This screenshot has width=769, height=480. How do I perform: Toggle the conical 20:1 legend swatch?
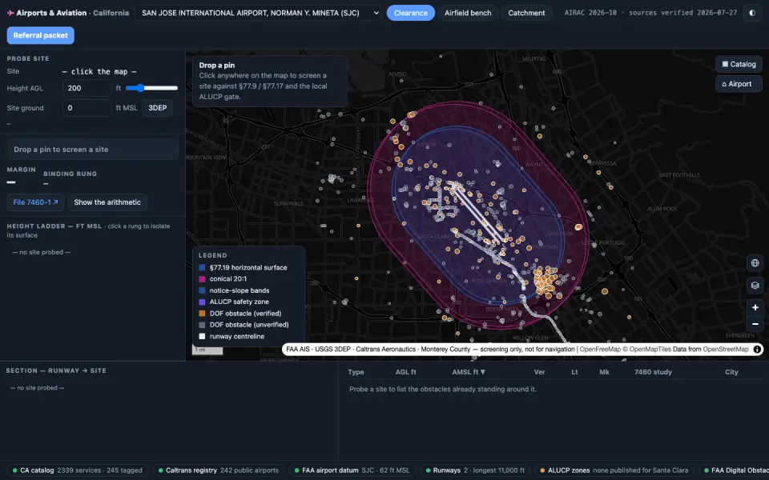click(x=202, y=278)
